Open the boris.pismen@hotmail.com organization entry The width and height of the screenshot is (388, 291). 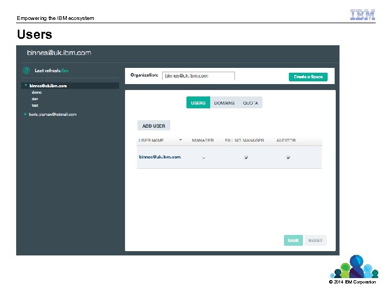53,114
